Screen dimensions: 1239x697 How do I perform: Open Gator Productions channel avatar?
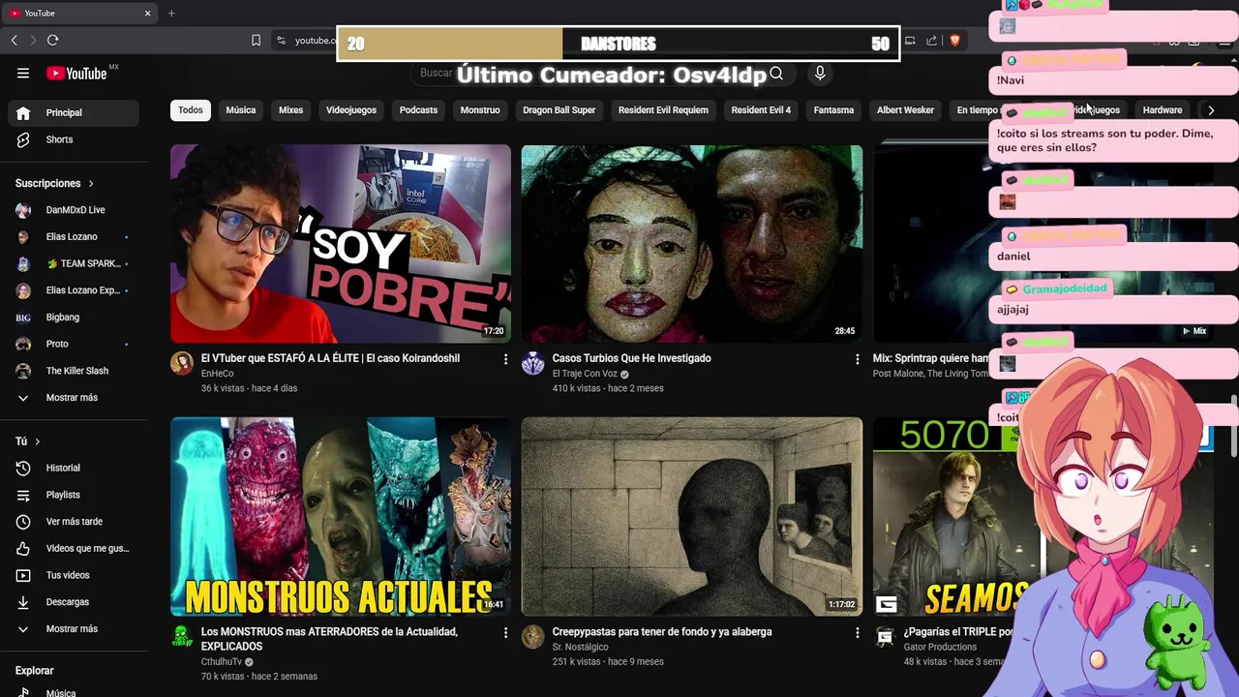pyautogui.click(x=885, y=636)
